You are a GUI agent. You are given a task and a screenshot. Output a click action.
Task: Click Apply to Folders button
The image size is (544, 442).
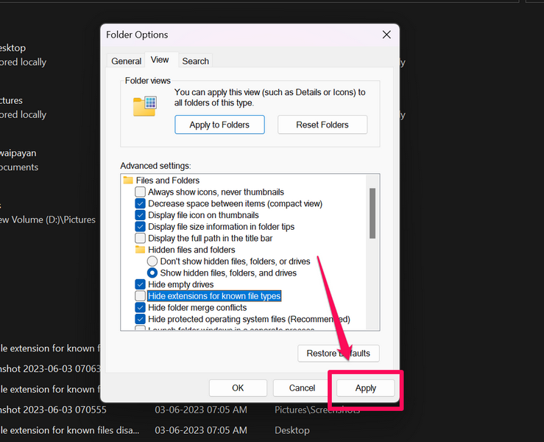point(219,124)
